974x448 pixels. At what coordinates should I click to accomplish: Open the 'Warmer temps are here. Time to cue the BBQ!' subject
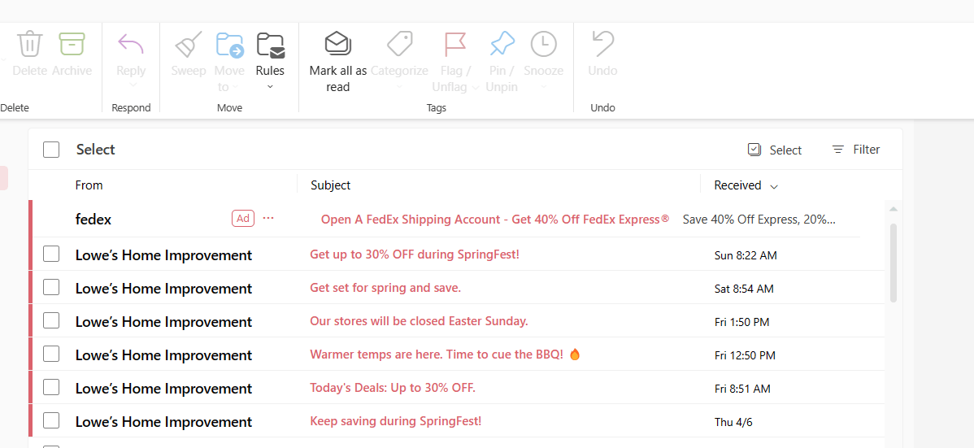tap(445, 354)
